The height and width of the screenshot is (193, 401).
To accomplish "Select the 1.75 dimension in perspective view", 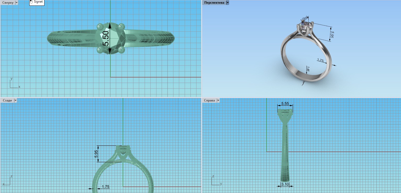I will (x=320, y=60).
